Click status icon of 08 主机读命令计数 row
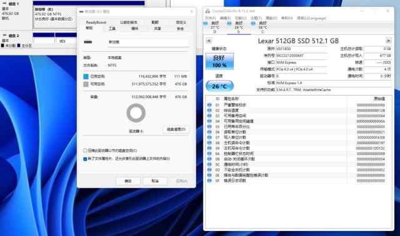 pyautogui.click(x=209, y=143)
